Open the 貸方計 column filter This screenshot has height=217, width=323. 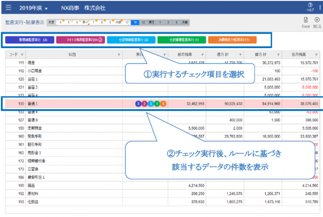pyautogui.click(x=278, y=55)
